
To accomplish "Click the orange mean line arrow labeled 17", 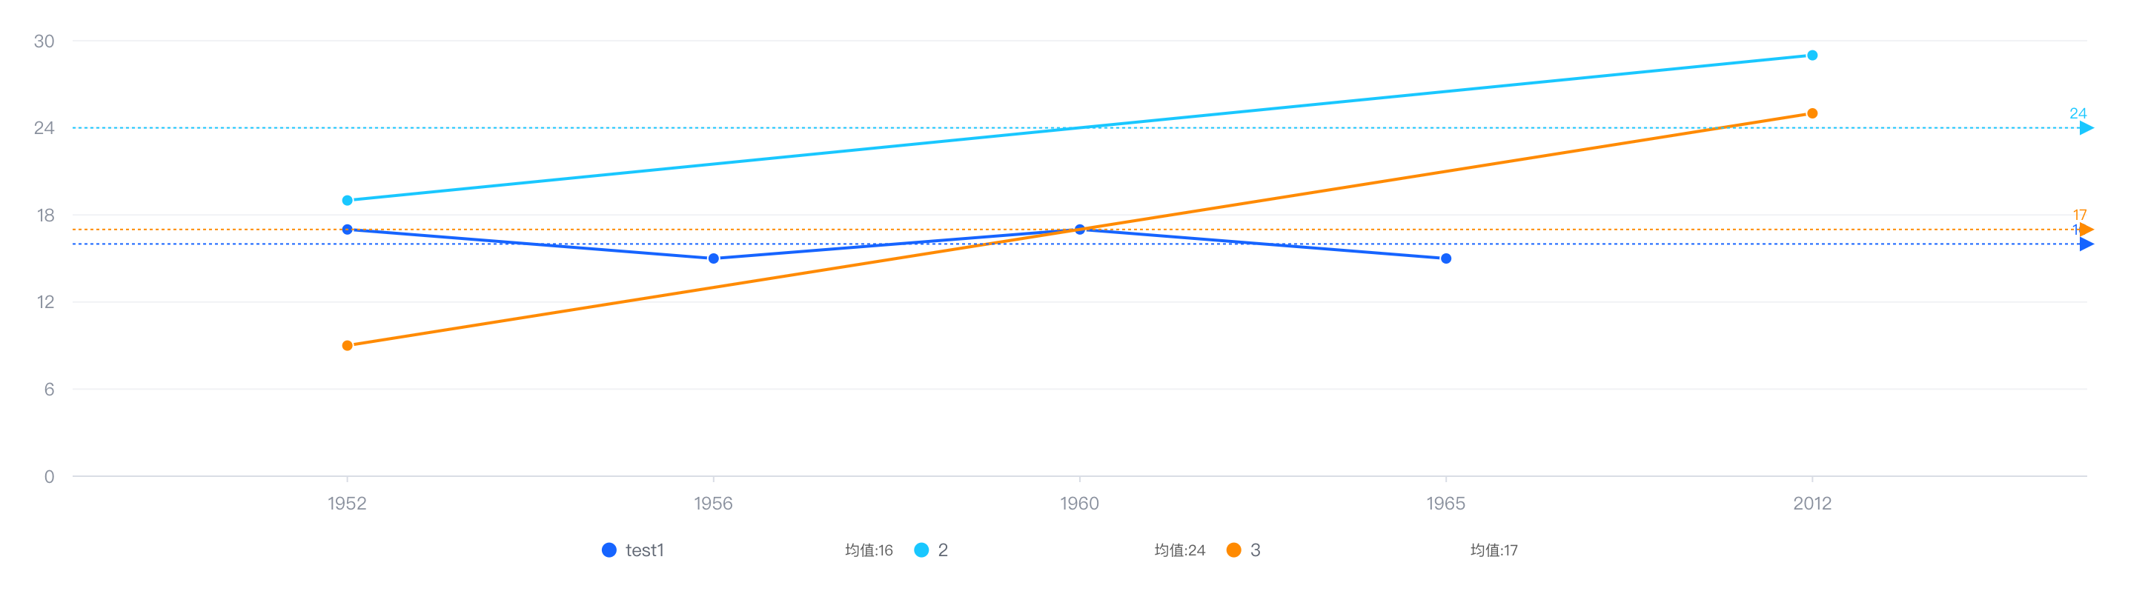I will click(x=2086, y=230).
